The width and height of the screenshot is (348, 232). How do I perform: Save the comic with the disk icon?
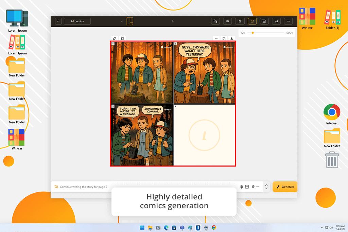(240, 21)
